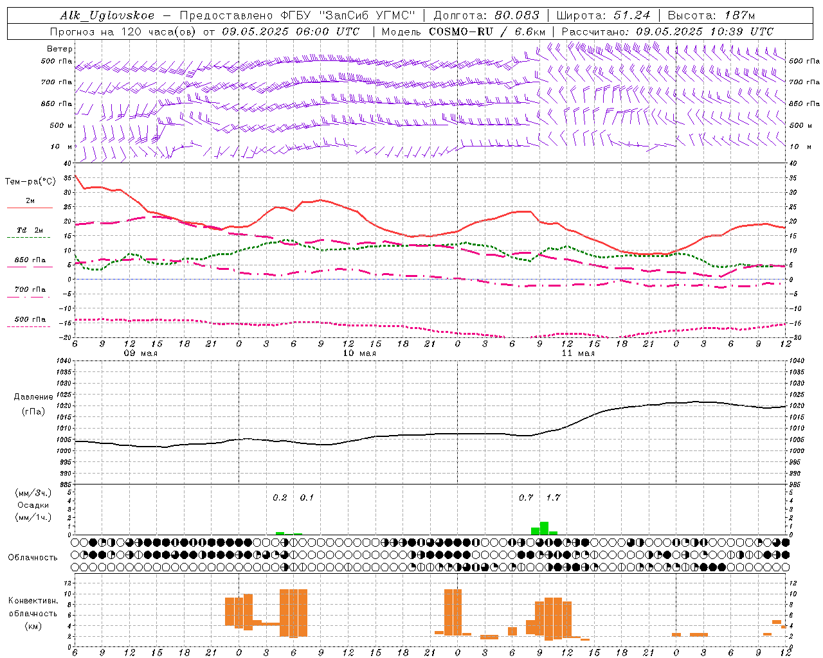Click the precipitation value '0.2'
Screen dimensions: 823x658
pyautogui.click(x=280, y=497)
